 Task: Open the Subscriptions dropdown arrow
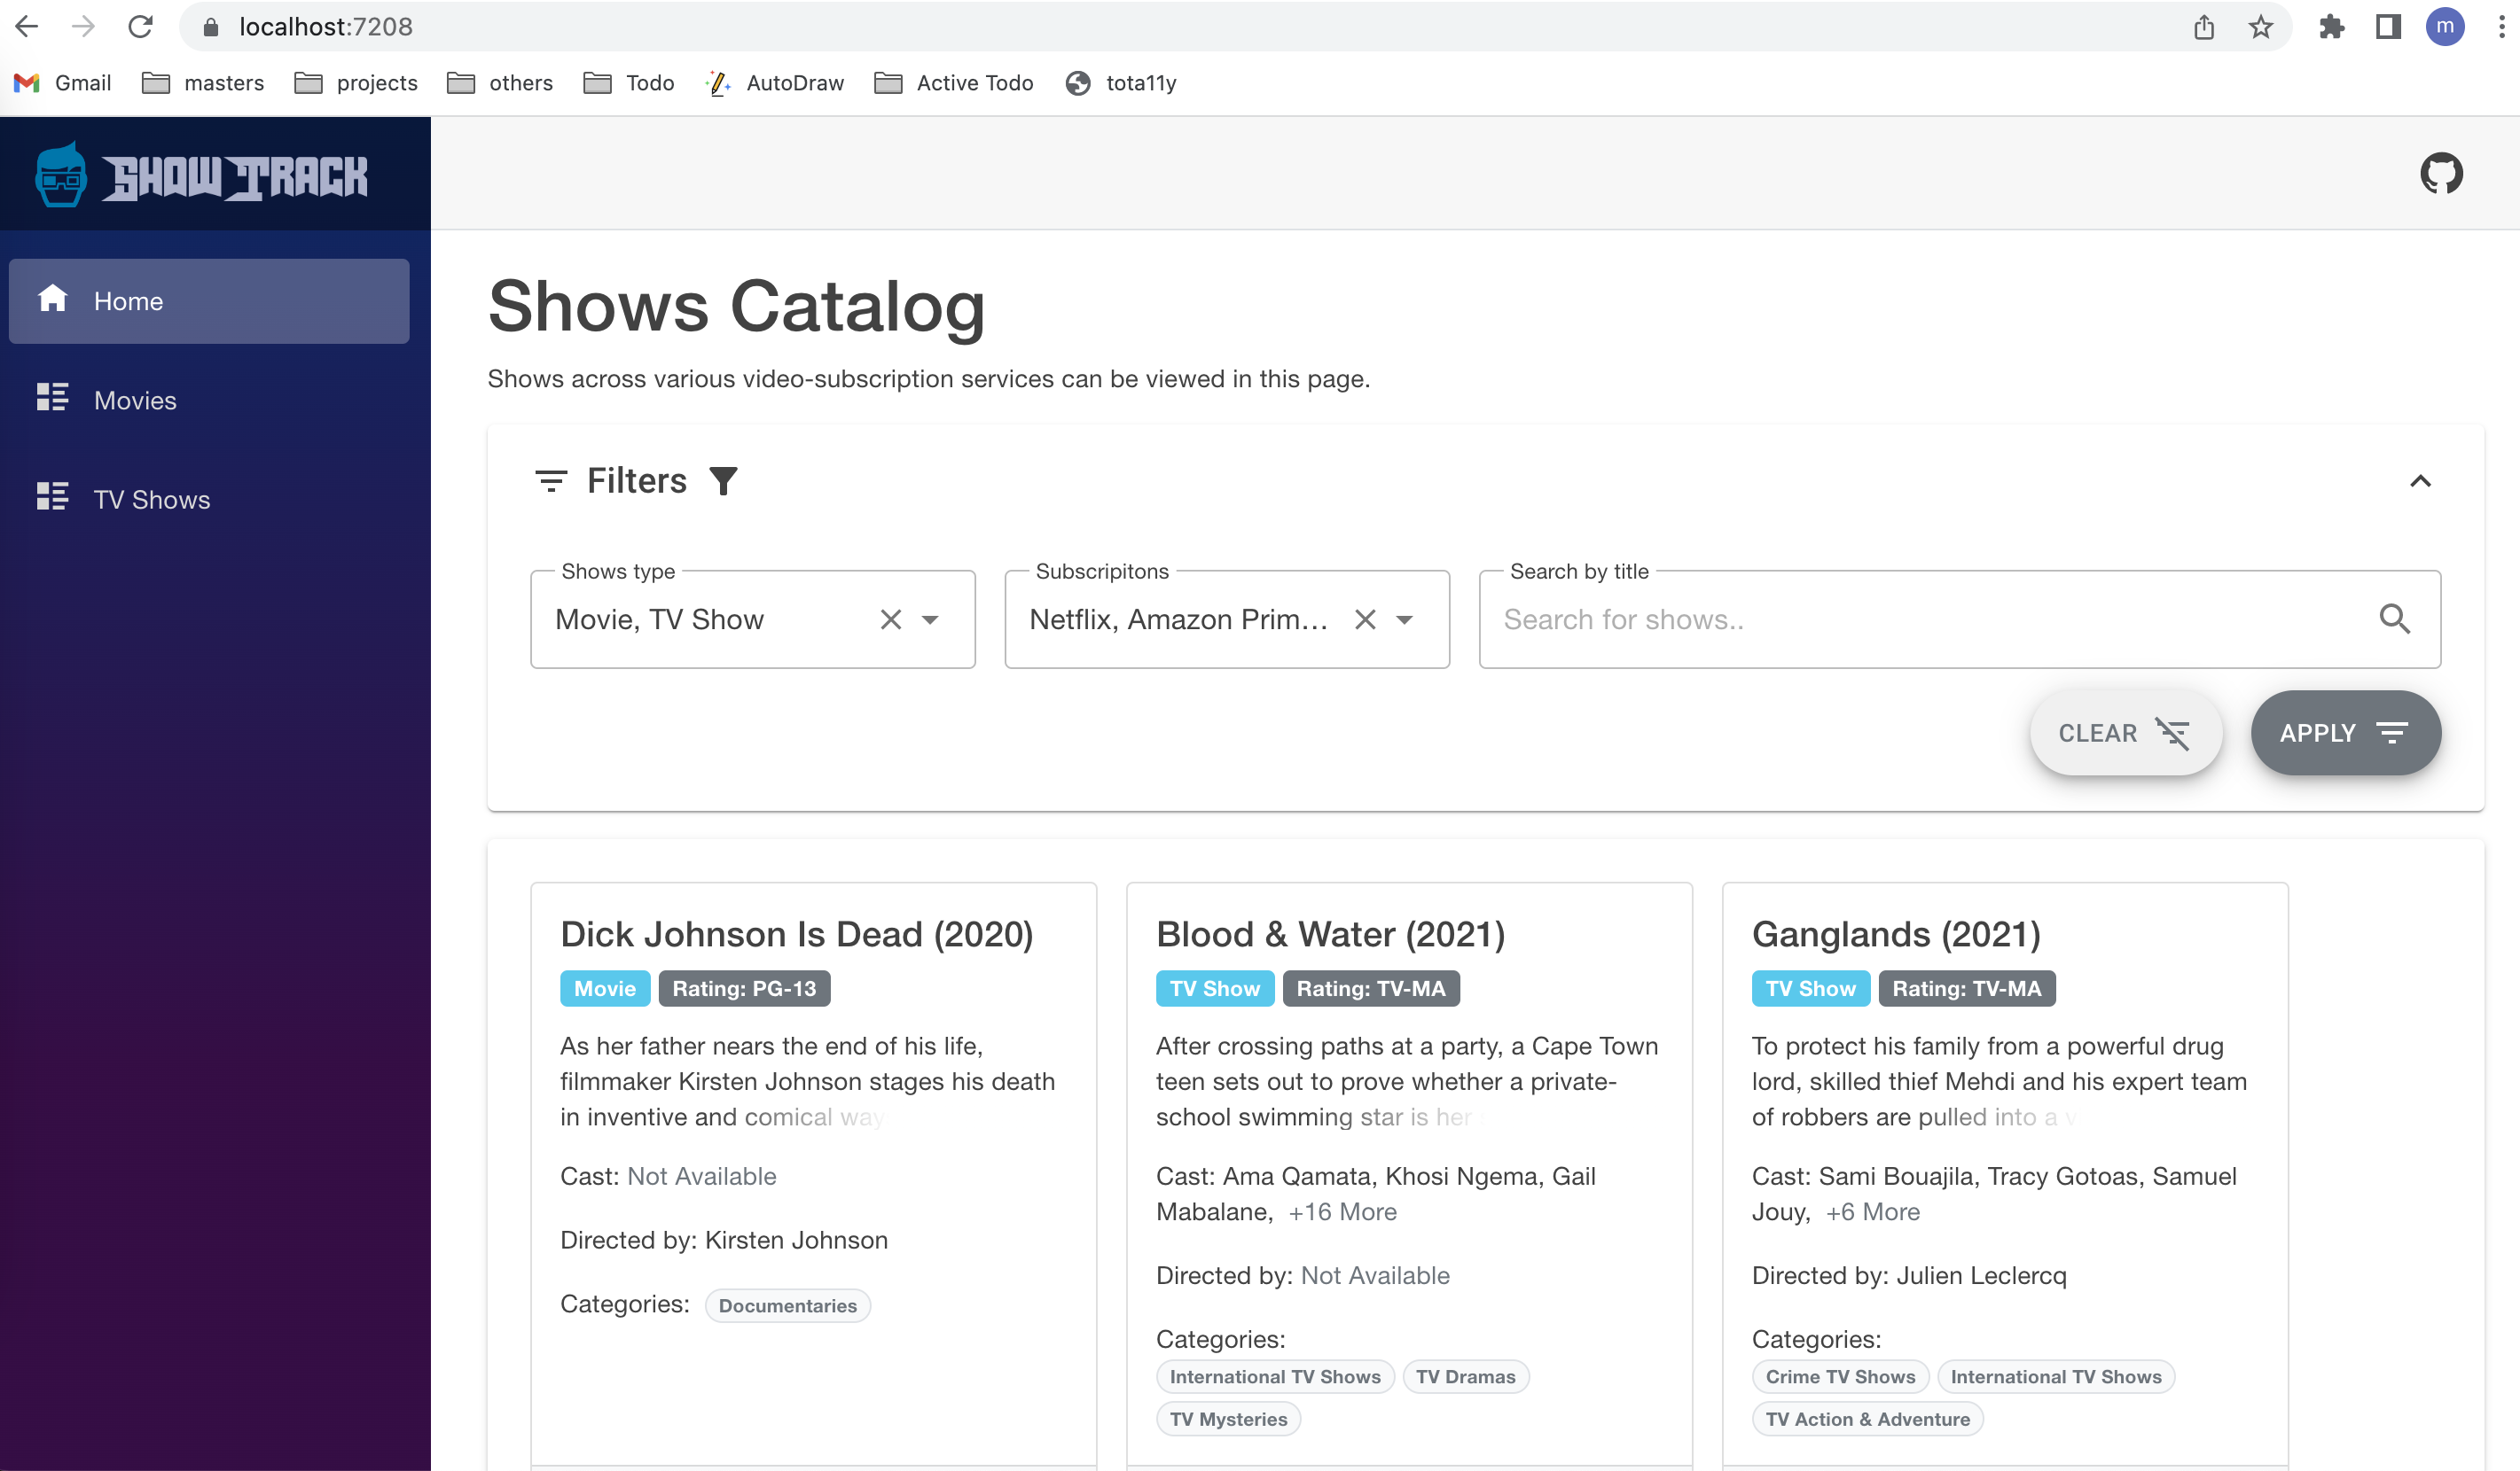tap(1404, 619)
